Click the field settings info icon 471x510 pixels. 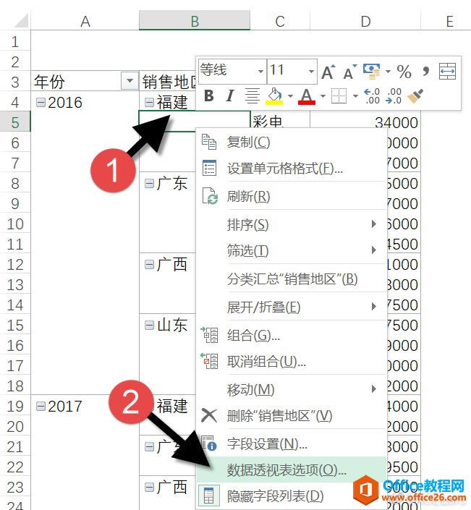pyautogui.click(x=209, y=443)
